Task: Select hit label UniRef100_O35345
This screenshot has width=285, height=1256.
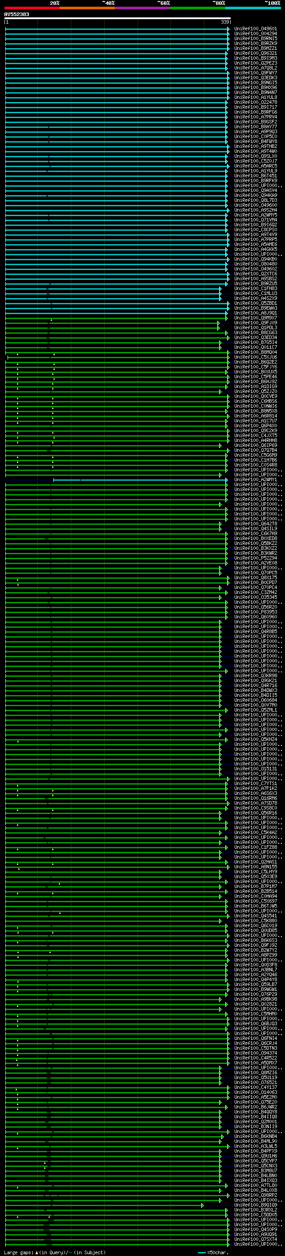Action: point(255,597)
